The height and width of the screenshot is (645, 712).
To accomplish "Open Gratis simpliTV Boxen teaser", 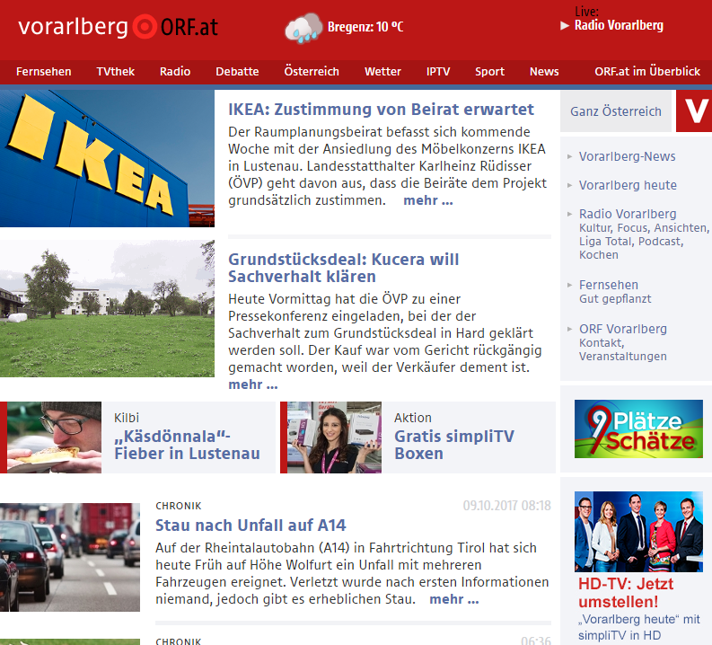I will (x=454, y=445).
